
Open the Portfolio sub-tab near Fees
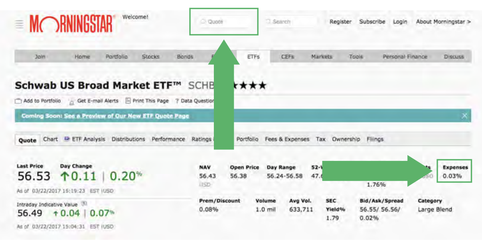click(247, 139)
